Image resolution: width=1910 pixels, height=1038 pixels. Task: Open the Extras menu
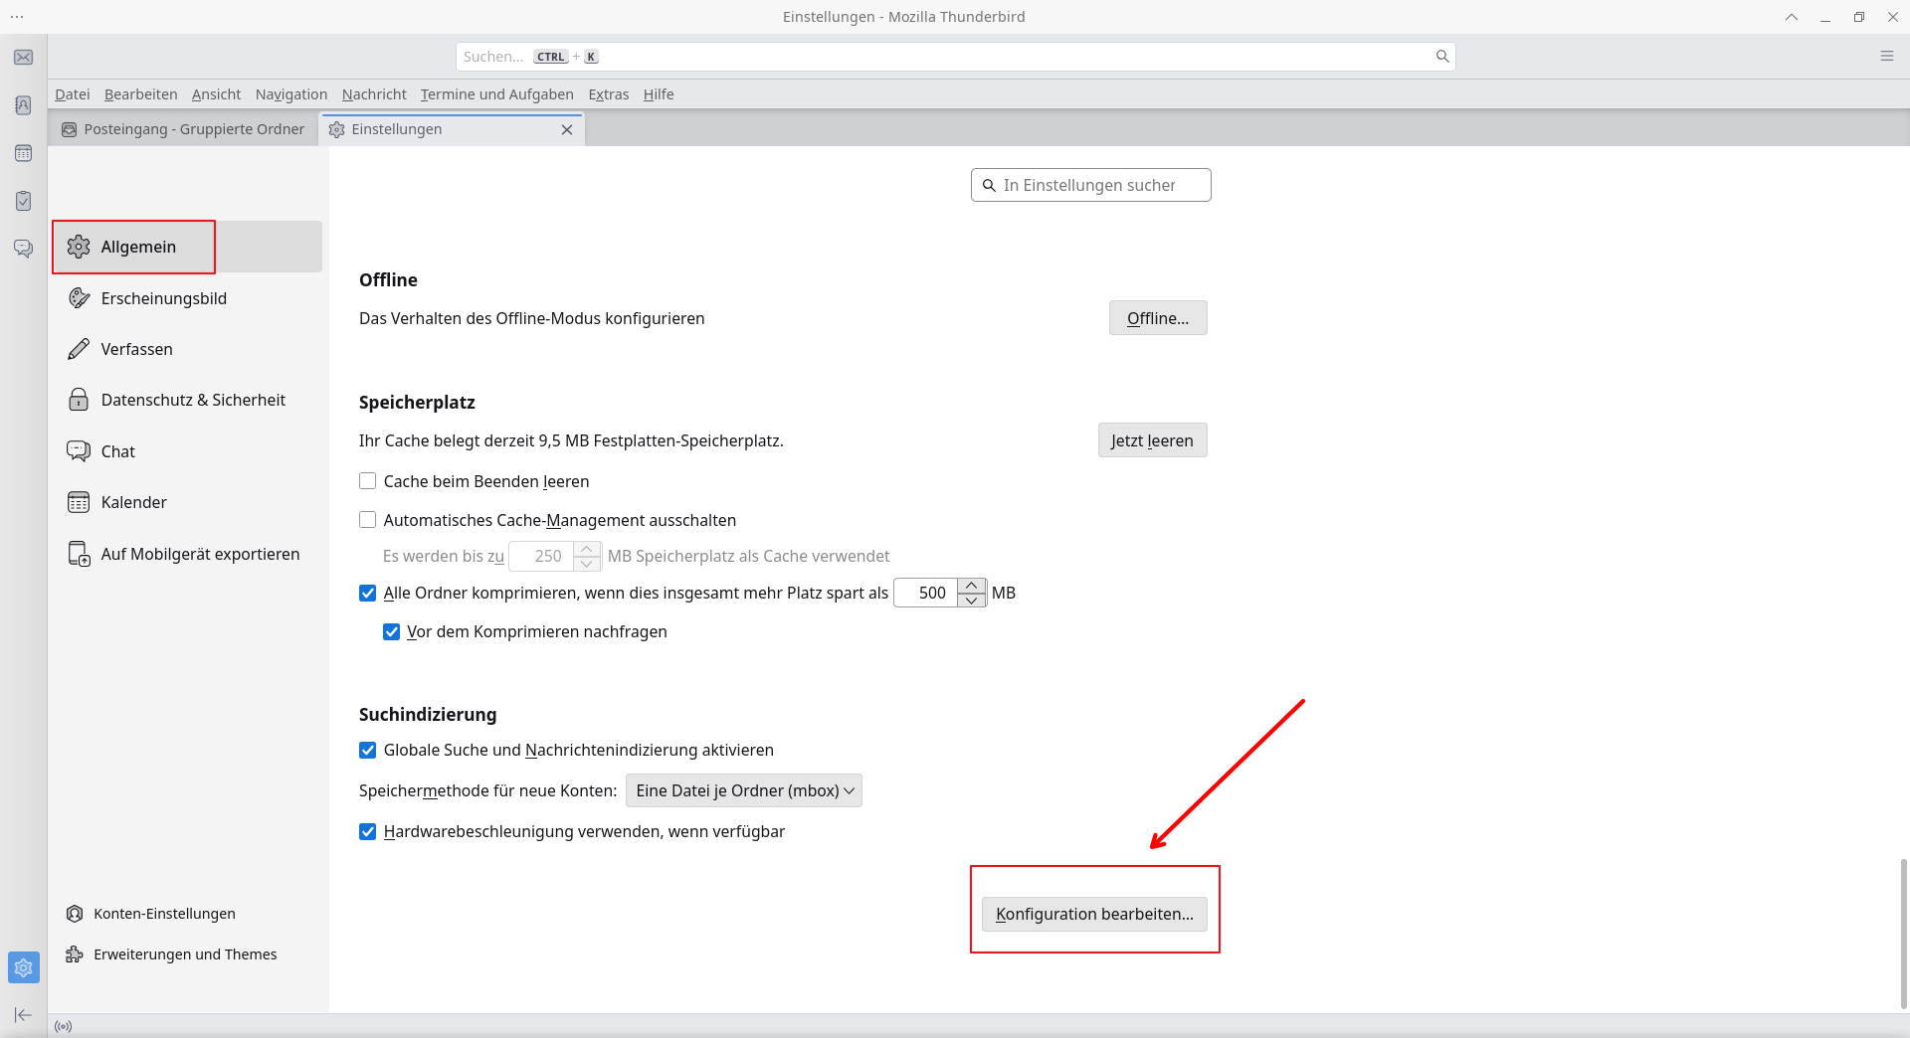click(x=608, y=94)
